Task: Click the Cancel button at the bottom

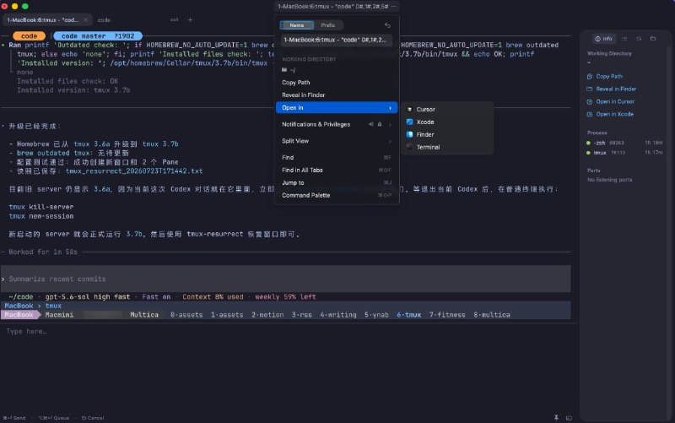Action: tap(93, 418)
